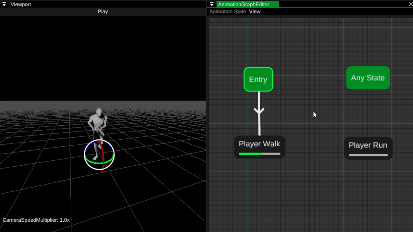
Task: Switch to the AnimationGraphEditor tab
Action: pos(244,4)
